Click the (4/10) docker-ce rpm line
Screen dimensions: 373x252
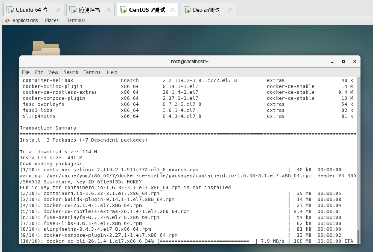click(181, 205)
